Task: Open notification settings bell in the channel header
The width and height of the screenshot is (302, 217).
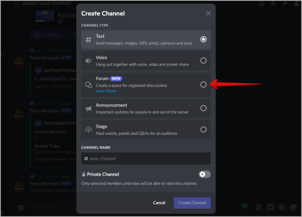Action: coord(273,3)
